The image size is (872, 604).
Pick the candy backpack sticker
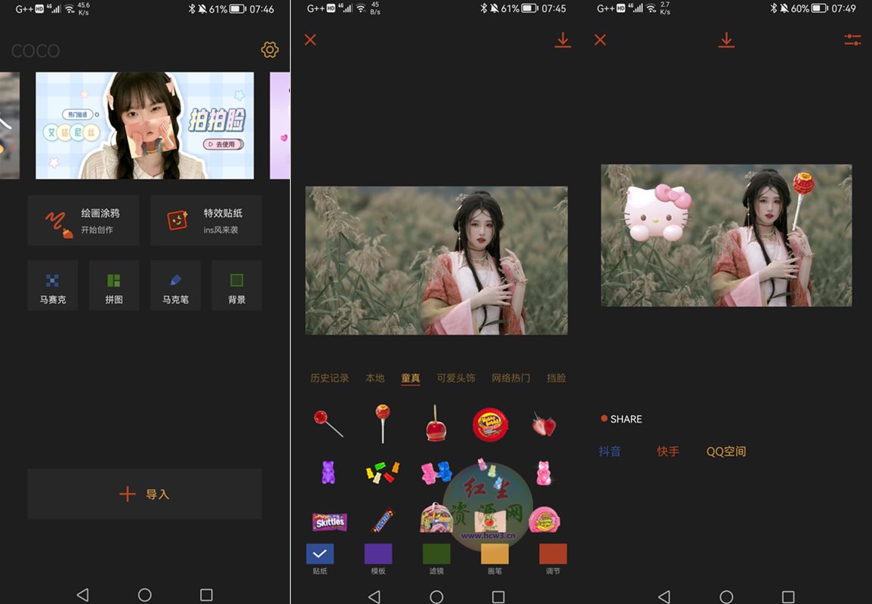click(435, 517)
